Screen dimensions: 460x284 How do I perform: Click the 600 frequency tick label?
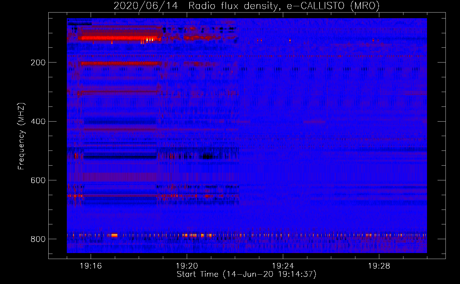pos(38,181)
